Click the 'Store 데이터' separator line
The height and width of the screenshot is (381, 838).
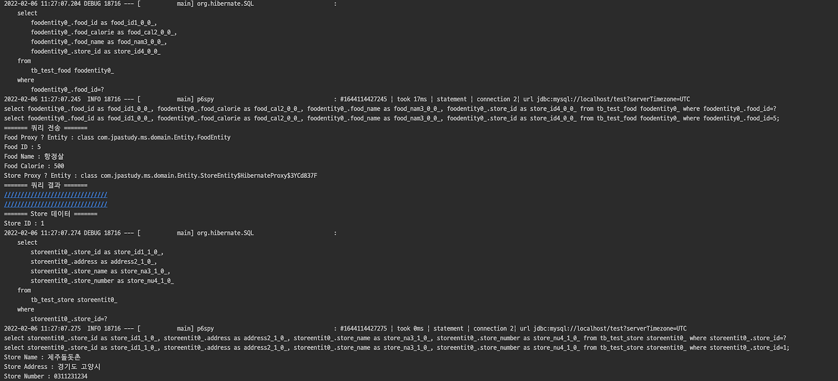pyautogui.click(x=50, y=214)
